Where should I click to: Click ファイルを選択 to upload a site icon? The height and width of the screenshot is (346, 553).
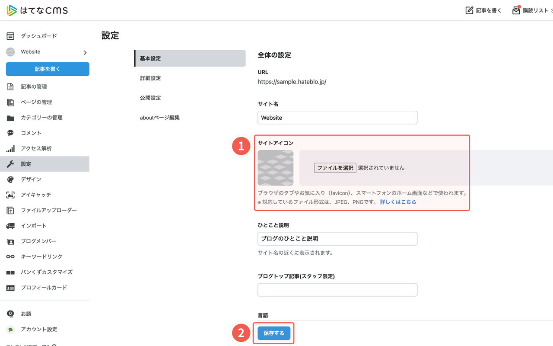pos(335,167)
